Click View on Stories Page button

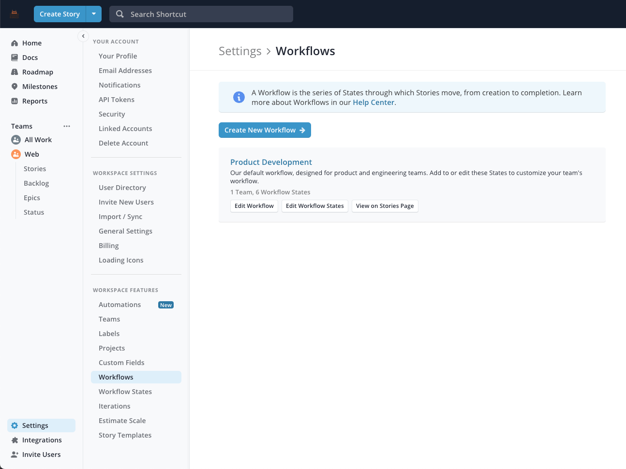coord(385,206)
